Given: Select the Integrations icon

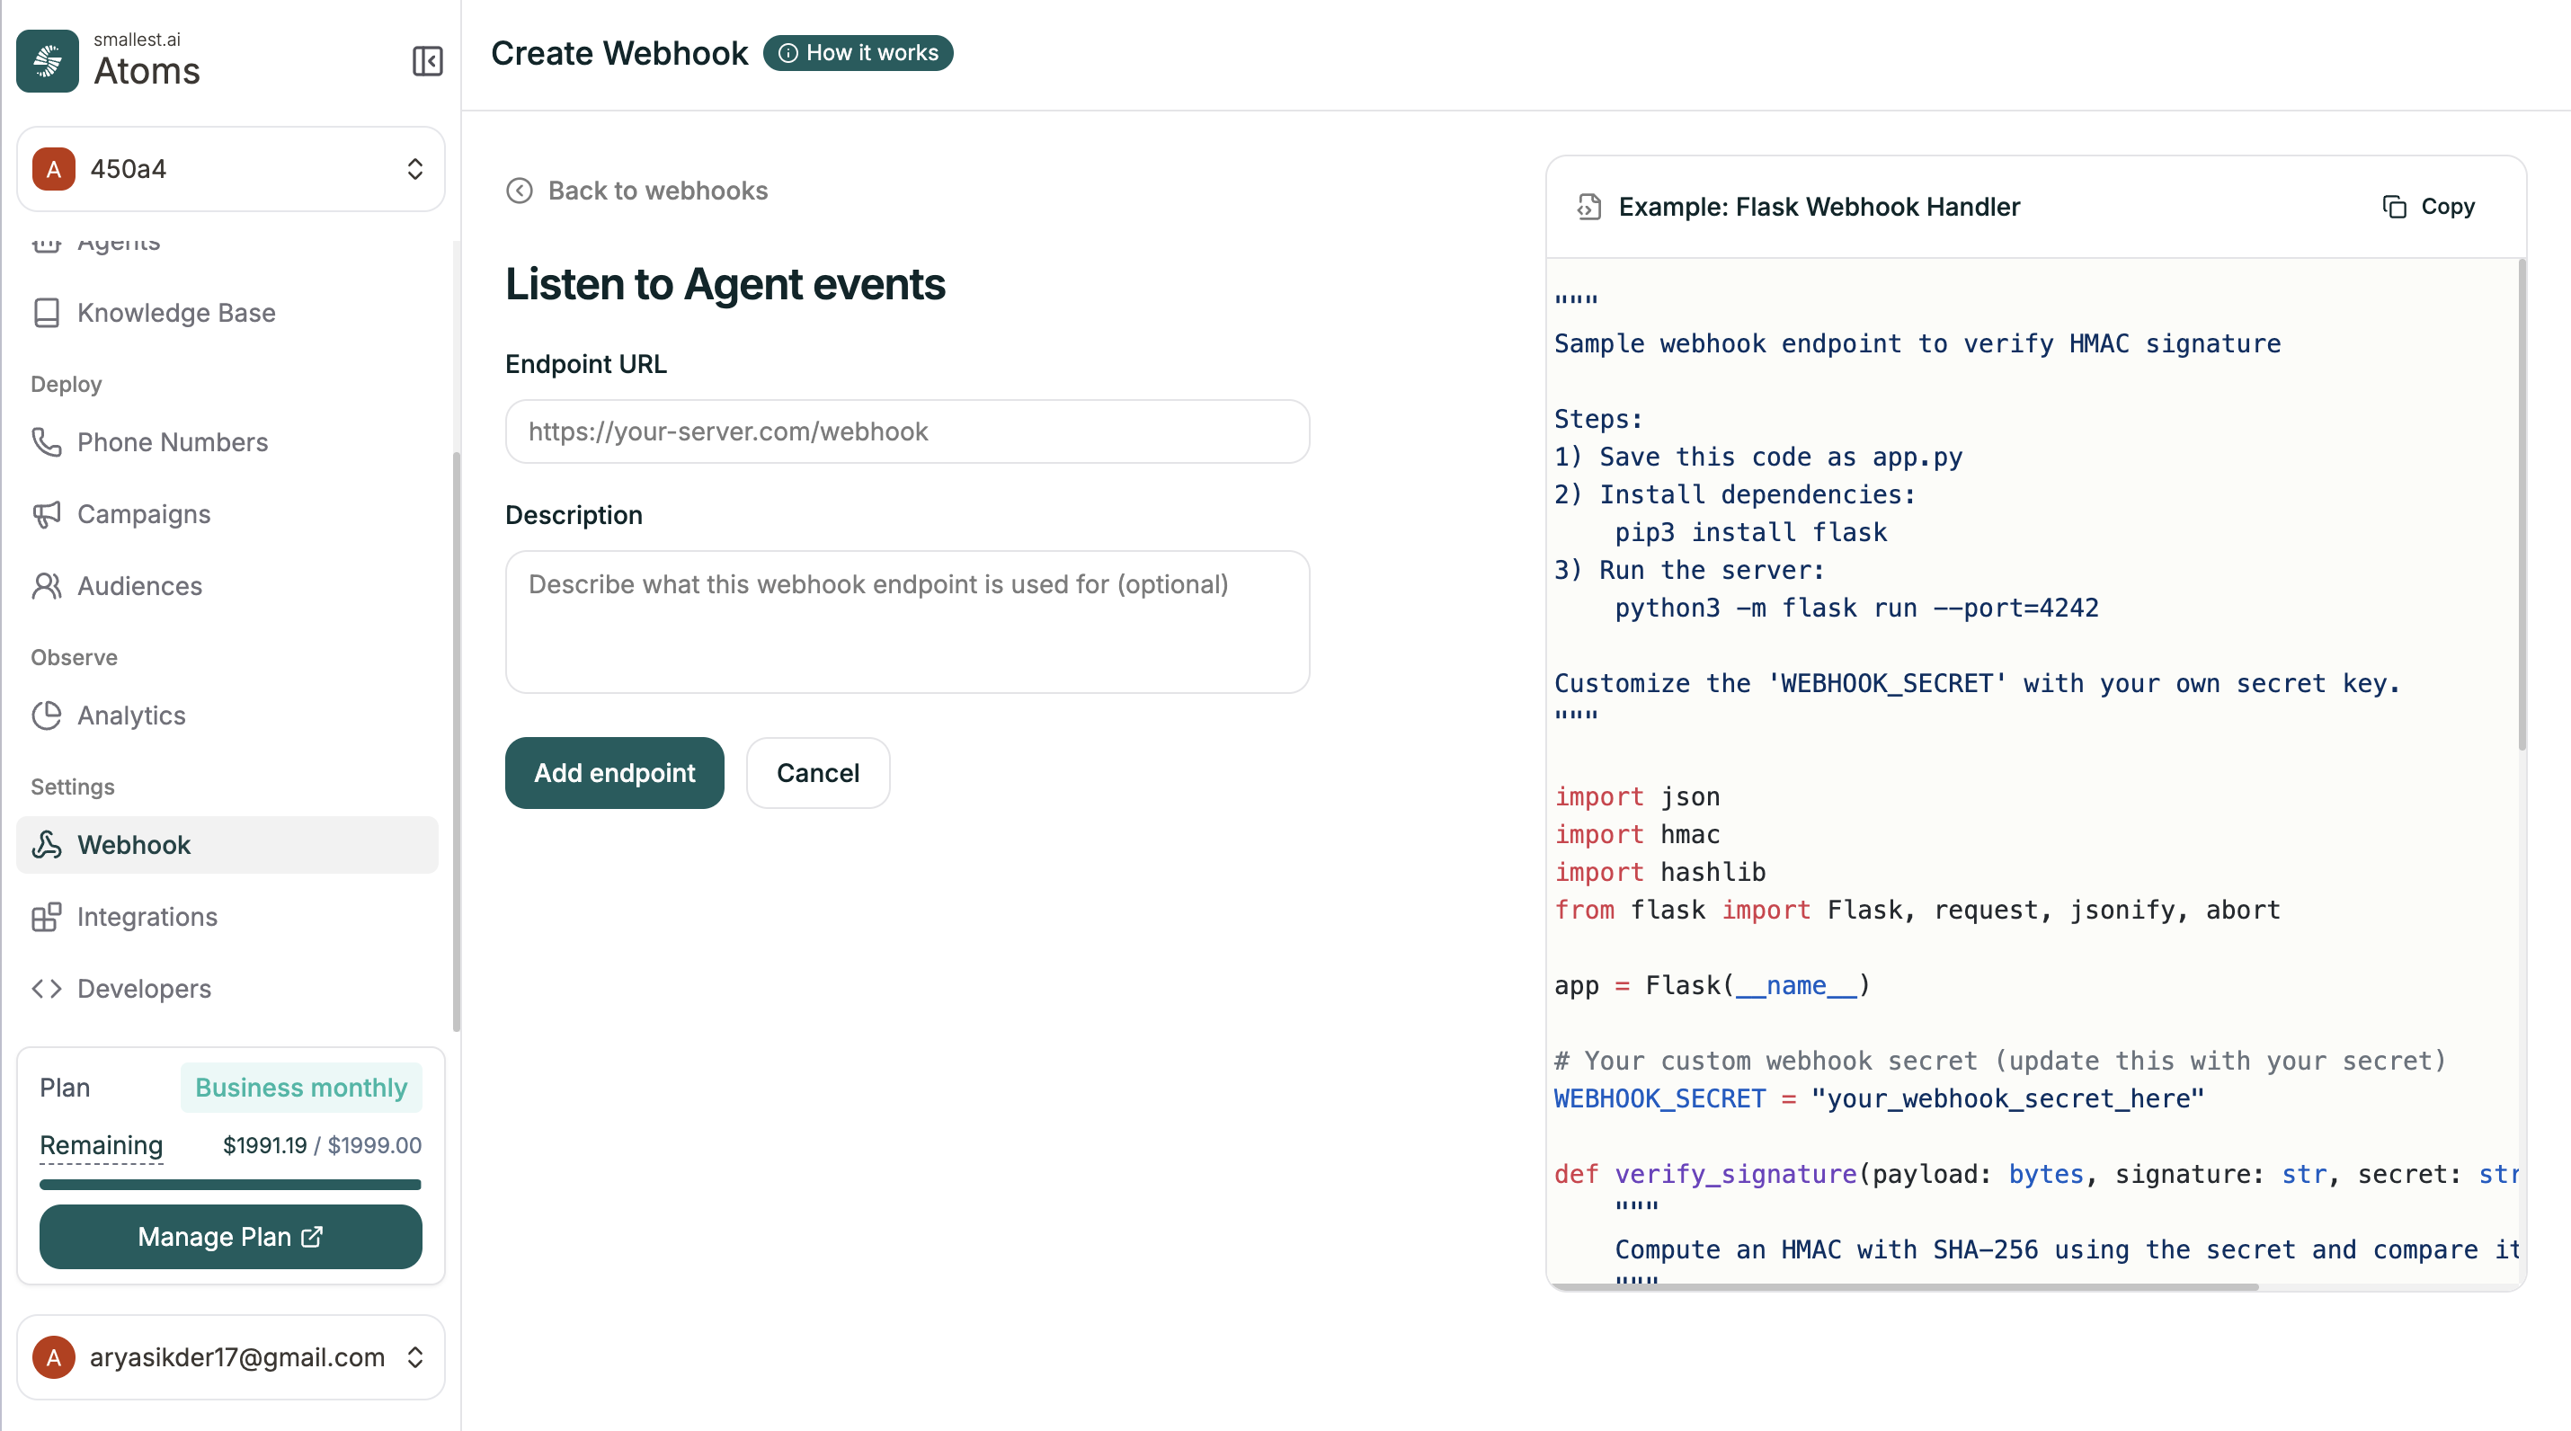Looking at the screenshot, I should [47, 916].
